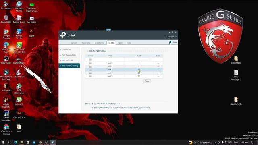Open the apple Illustrator file
The image size is (258, 145).
[x=31, y=33]
